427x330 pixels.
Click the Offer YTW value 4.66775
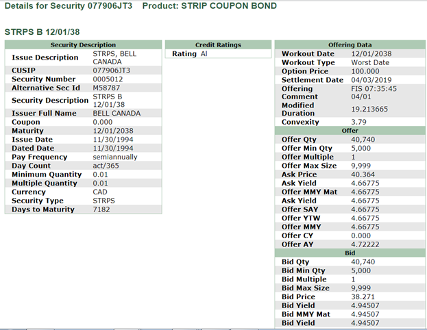pos(365,218)
